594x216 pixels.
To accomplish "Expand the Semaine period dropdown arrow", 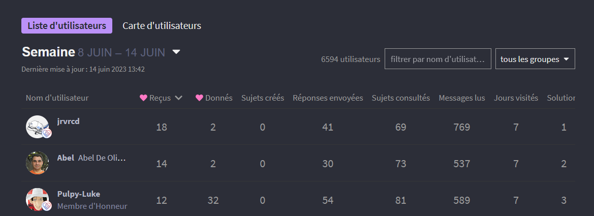I will click(x=176, y=51).
